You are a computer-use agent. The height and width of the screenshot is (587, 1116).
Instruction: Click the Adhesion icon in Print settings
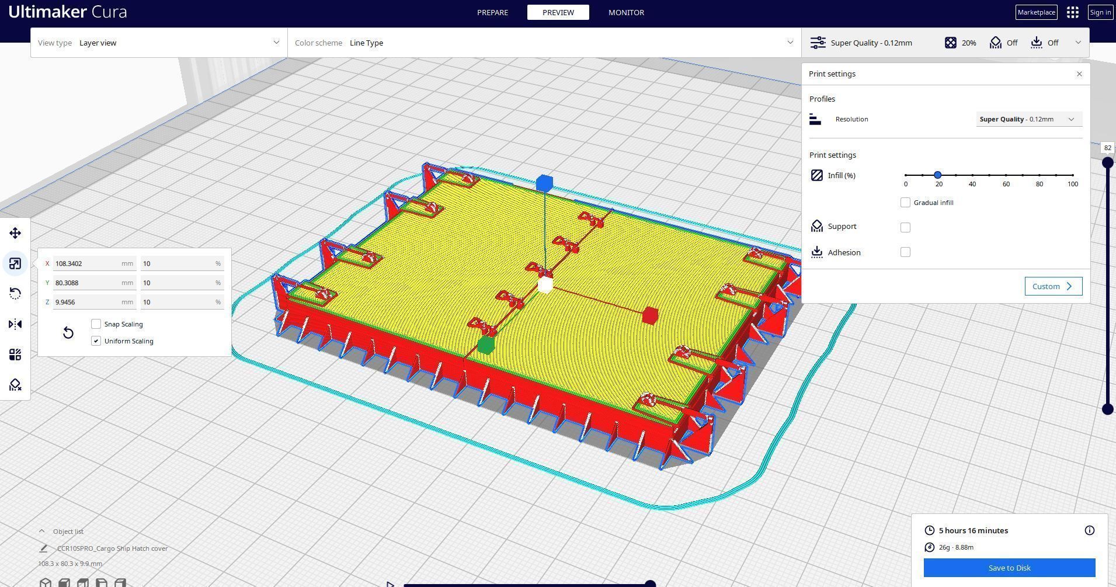pyautogui.click(x=817, y=252)
